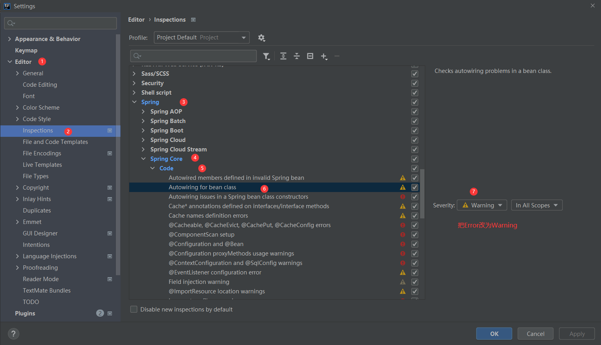
Task: Click the project-level icon next to Inspections breadcrumb
Action: tap(193, 20)
